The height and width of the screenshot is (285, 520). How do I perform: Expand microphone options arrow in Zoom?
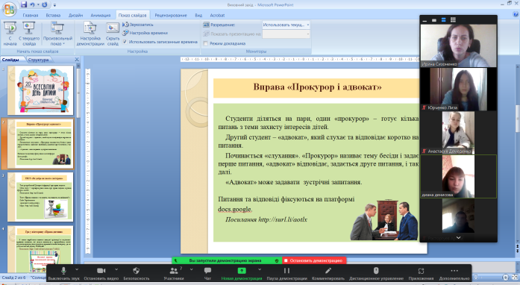(77, 269)
